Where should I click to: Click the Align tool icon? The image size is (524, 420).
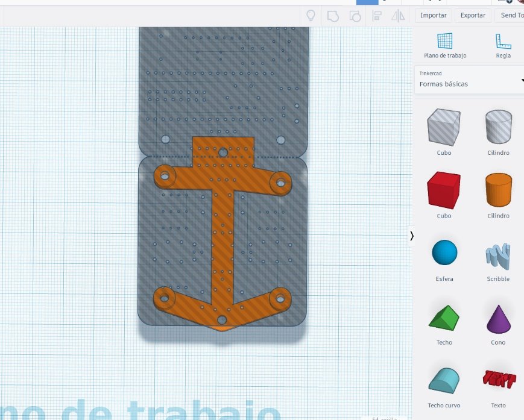coord(377,16)
